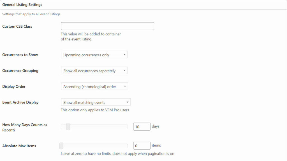This screenshot has width=287, height=161.
Task: Open the Display Order dropdown
Action: pos(94,86)
